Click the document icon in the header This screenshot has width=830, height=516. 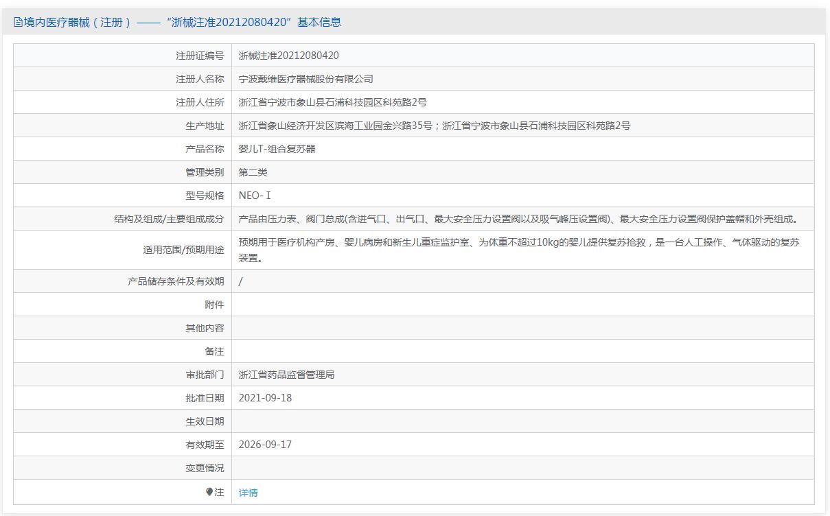click(19, 23)
